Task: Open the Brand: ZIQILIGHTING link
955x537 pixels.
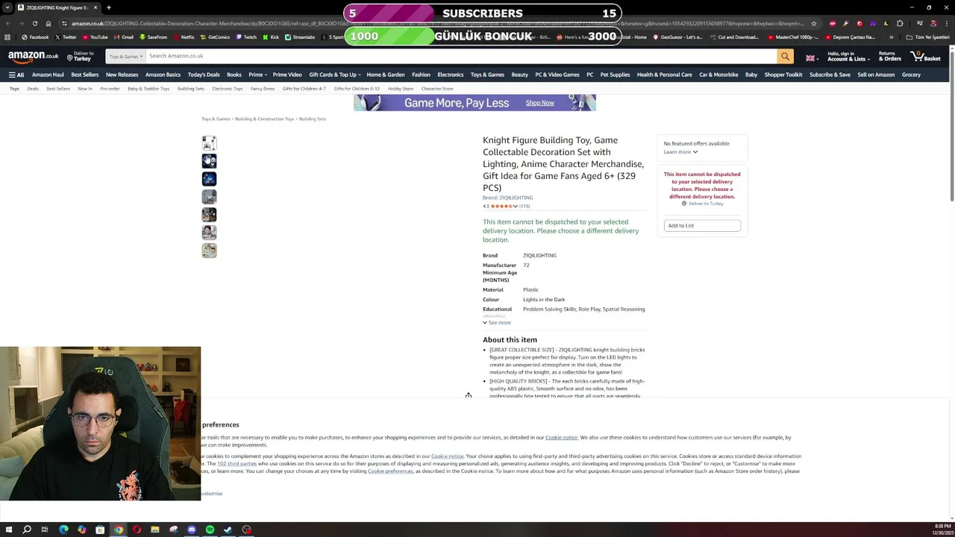Action: [x=507, y=198]
